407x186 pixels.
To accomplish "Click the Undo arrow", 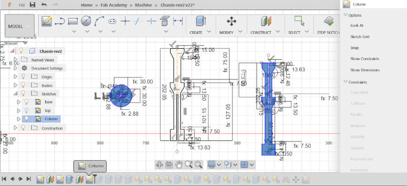I will coord(44,5).
